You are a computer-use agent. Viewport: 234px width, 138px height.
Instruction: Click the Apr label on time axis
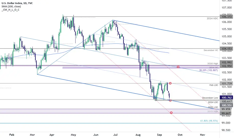[52, 135]
